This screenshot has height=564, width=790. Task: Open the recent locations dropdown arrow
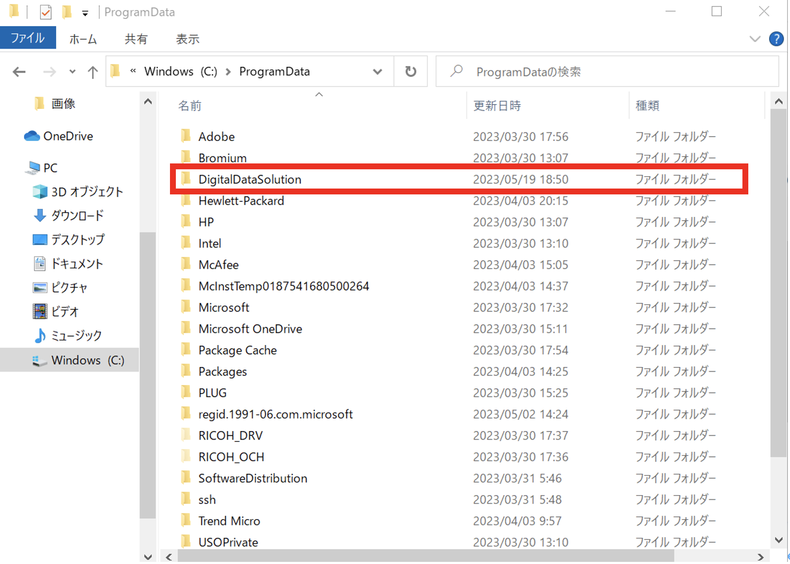[72, 72]
